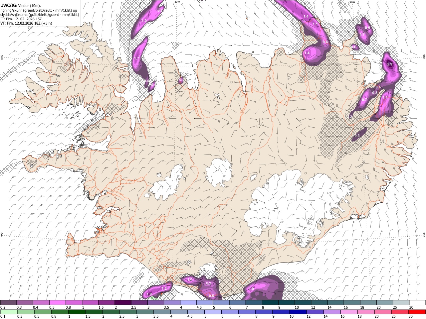
Task: Click the darkest green swatch at 1 in bottom legend
Action: tap(77, 312)
